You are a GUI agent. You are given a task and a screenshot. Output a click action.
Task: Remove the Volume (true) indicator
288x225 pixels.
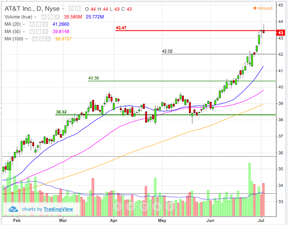point(57,17)
